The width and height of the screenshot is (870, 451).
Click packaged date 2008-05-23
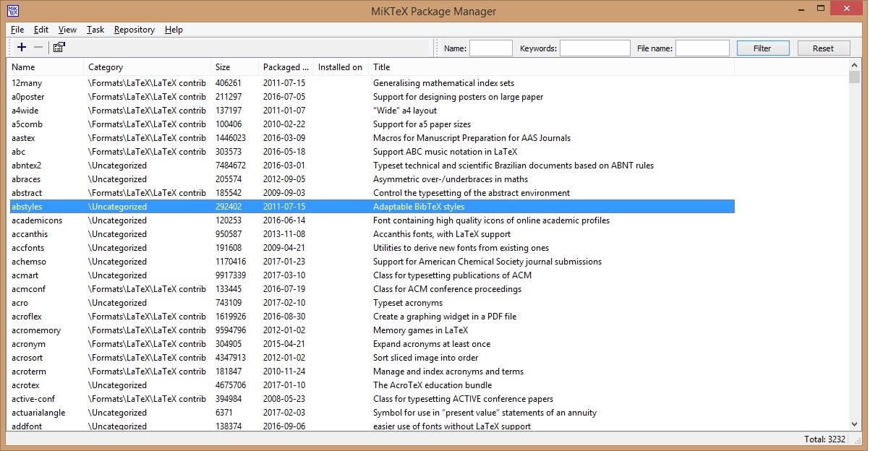tap(284, 399)
